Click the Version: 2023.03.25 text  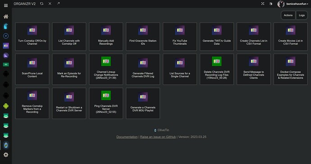[192, 137]
